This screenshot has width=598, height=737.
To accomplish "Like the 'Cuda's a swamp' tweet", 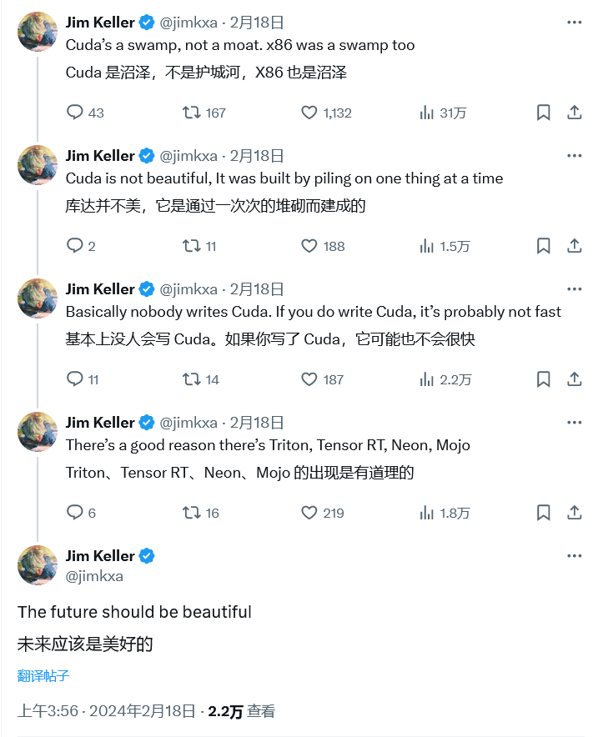I will tap(309, 113).
